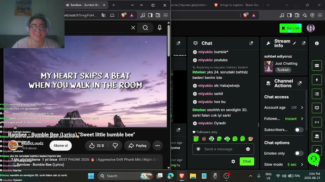Image resolution: width=325 pixels, height=182 pixels.
Task: Open Brave Wallet in YouTube window
Action: [x=158, y=15]
